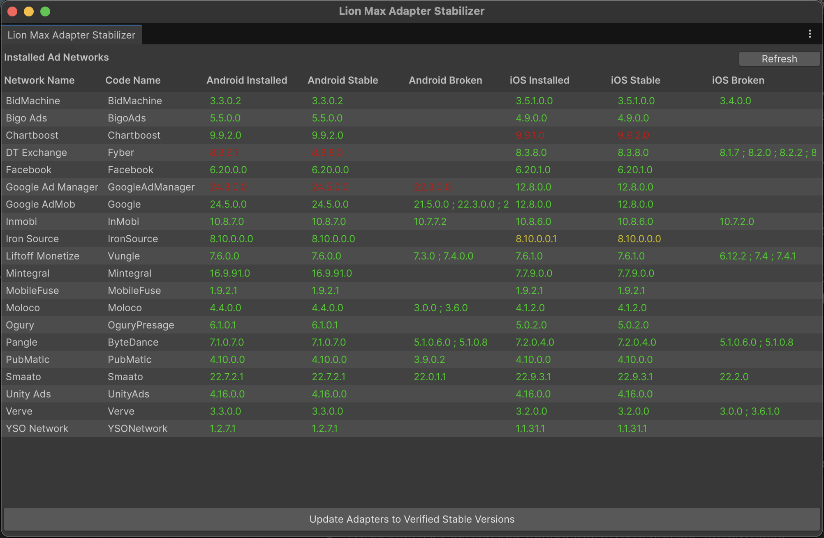Click the Android Installed column header
This screenshot has width=824, height=538.
[247, 80]
